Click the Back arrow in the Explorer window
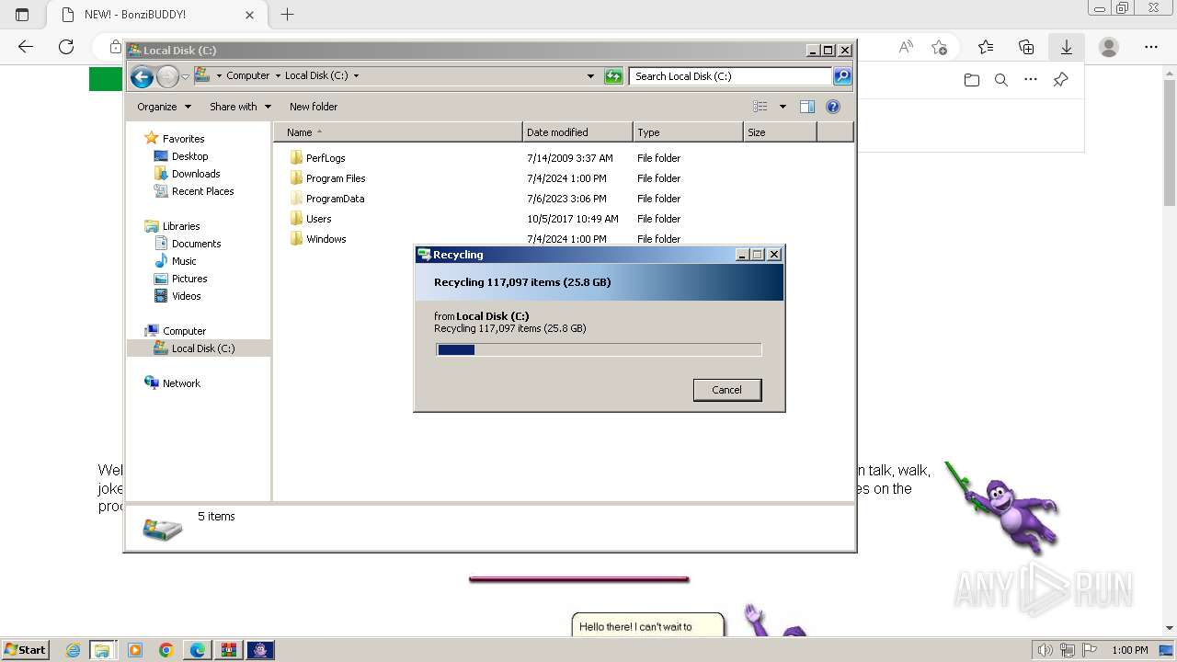Viewport: 1177px width, 662px height. (x=142, y=77)
